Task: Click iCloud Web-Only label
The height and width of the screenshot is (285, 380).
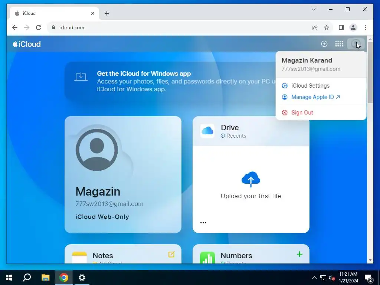Action: click(102, 217)
